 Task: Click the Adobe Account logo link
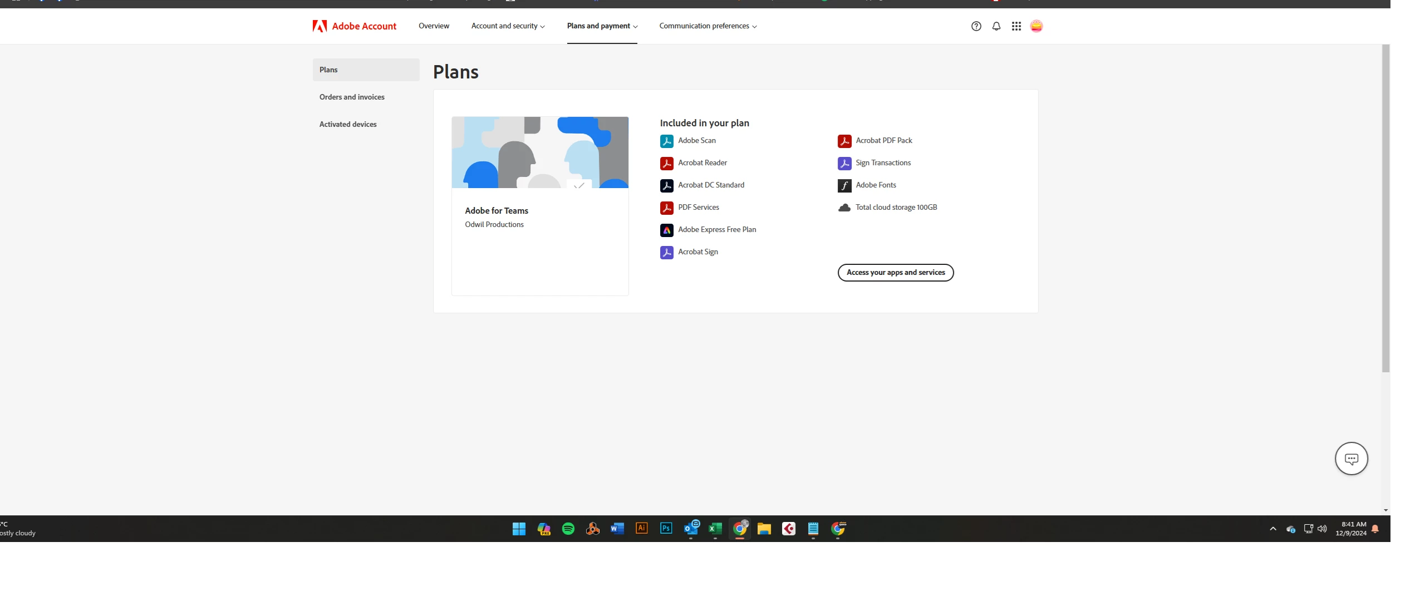pos(355,26)
